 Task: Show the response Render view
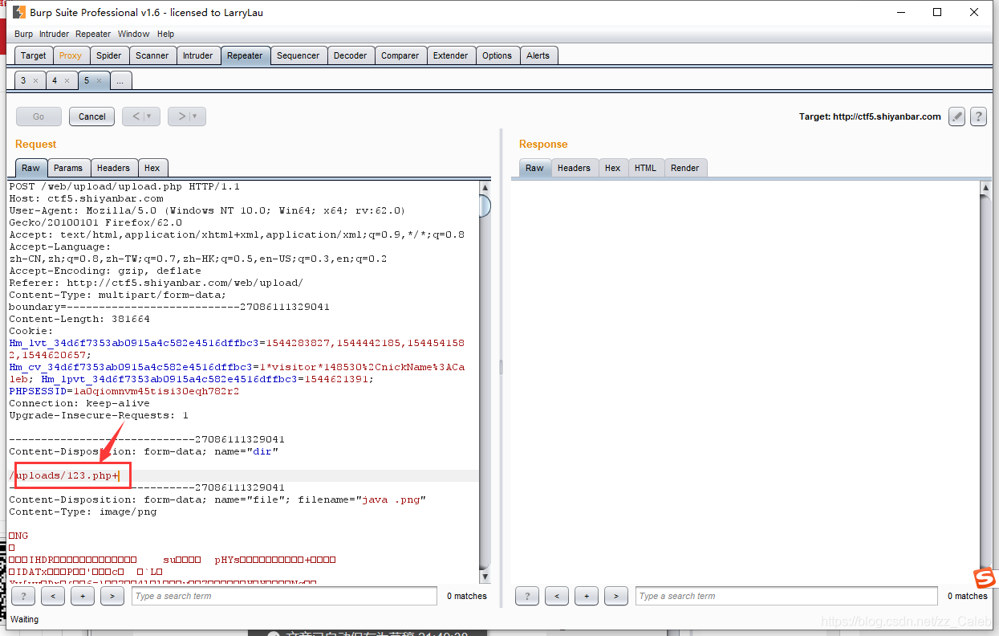tap(685, 168)
